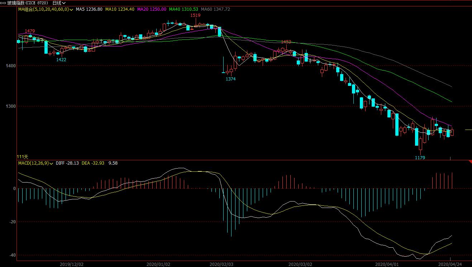Select the MA40 1310.53 legend value
Screen dimensions: 472x267
point(183,9)
